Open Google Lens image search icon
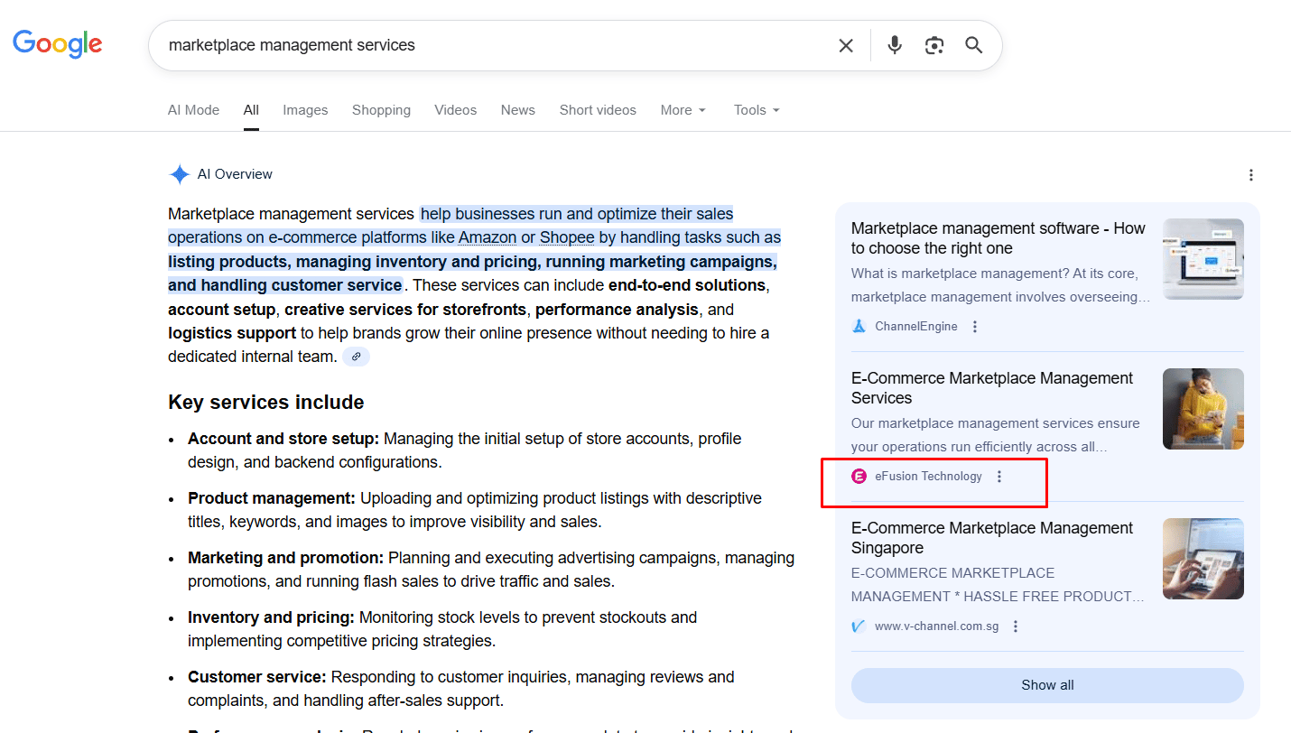Viewport: 1291px width, 733px height. pos(934,45)
